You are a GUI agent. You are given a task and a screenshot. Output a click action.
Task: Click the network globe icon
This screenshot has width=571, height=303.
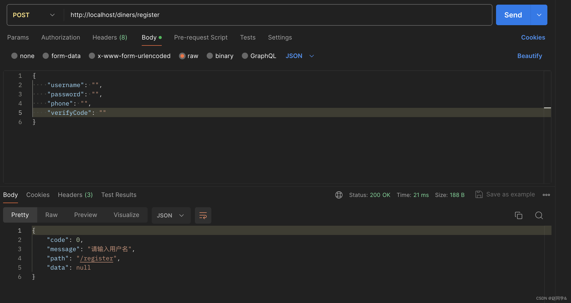click(x=339, y=195)
